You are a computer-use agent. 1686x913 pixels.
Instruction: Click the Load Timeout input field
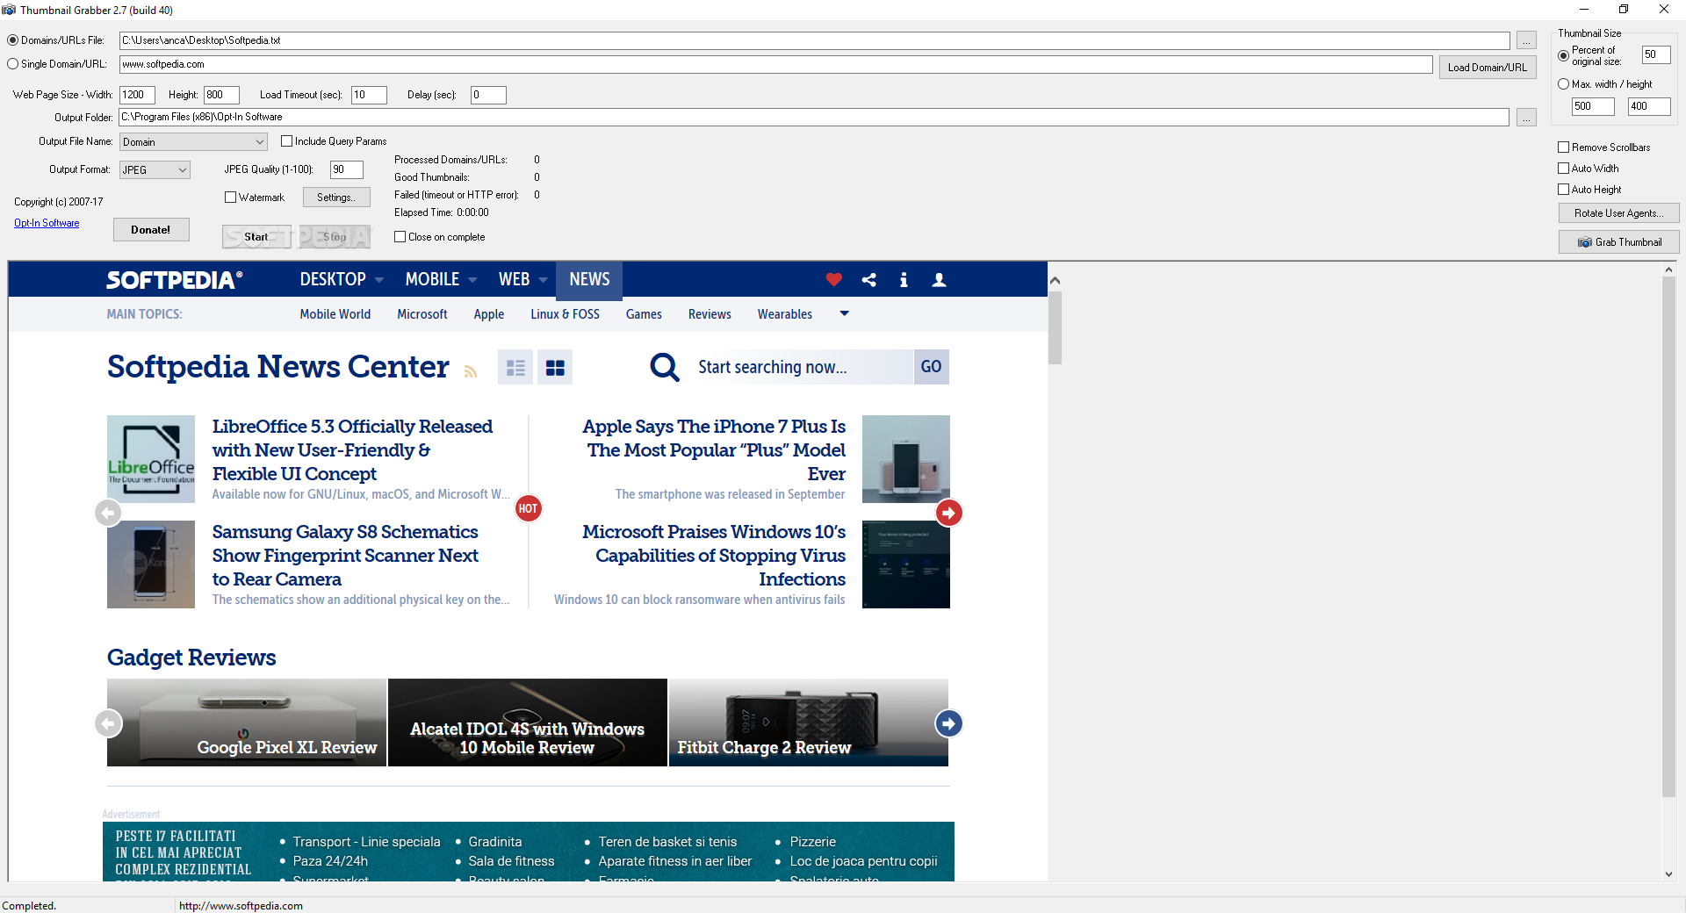click(x=369, y=95)
